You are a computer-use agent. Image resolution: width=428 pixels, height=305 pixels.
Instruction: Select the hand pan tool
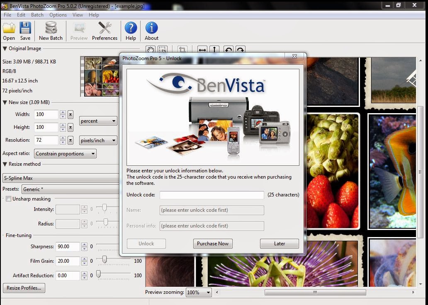pyautogui.click(x=151, y=50)
